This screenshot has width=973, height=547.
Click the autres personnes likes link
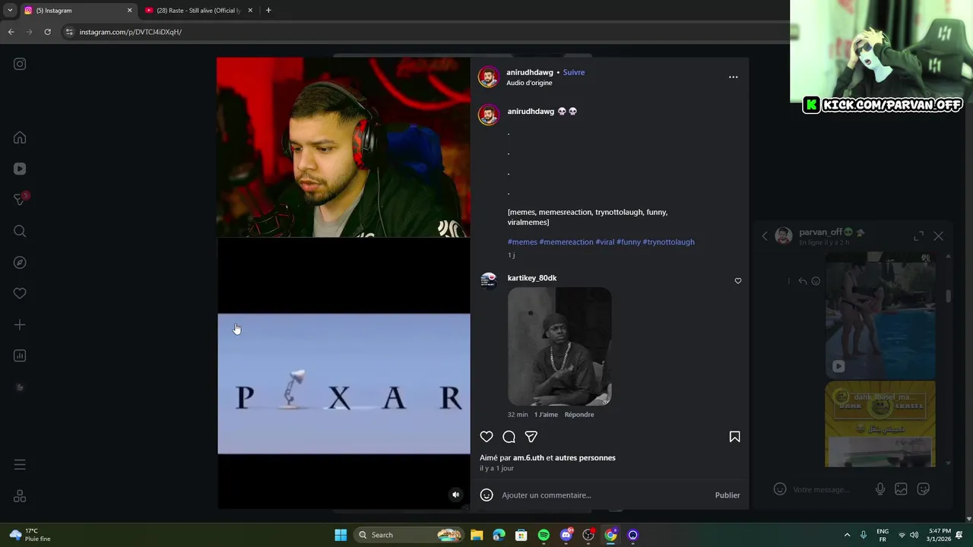[585, 457]
